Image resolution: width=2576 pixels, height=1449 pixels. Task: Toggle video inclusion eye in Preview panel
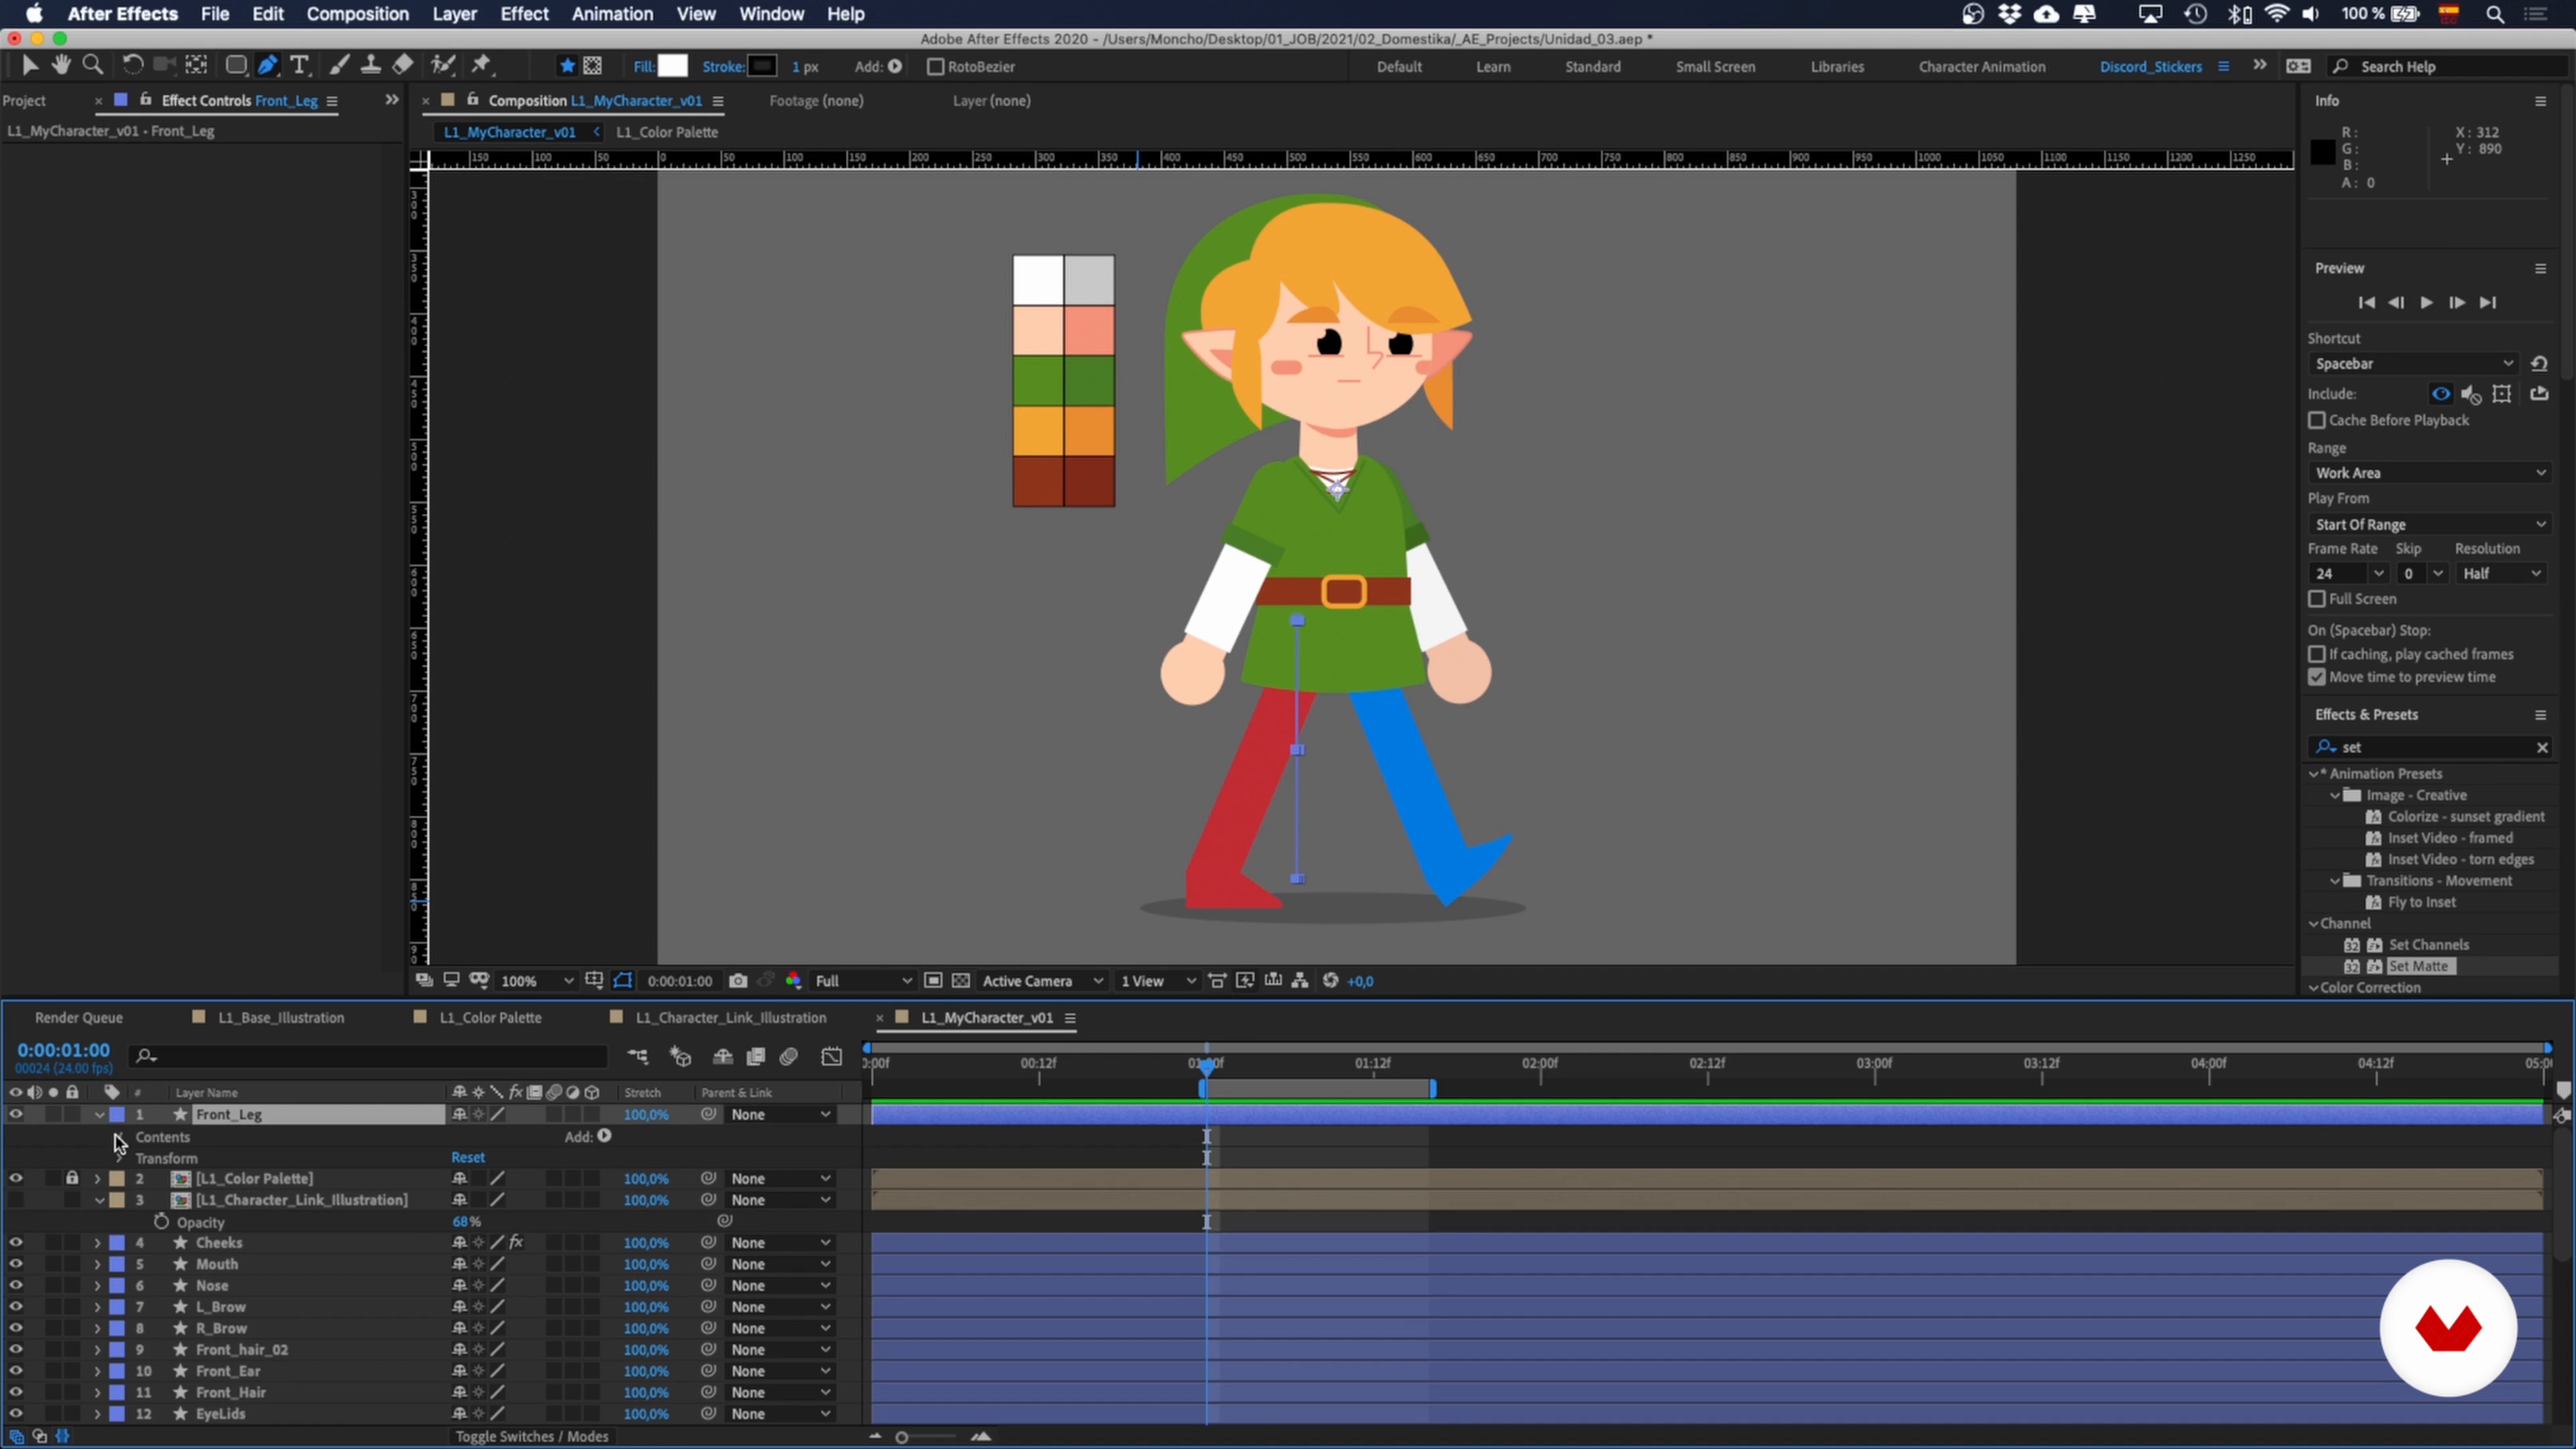2441,394
